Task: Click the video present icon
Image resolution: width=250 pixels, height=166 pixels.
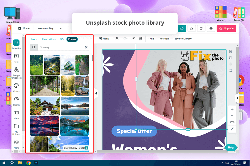Action: coord(201,29)
